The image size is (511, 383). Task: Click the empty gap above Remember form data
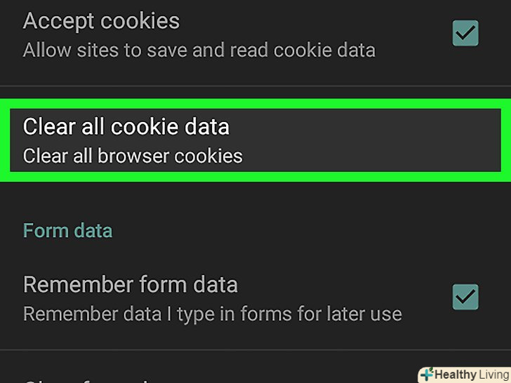coord(255,258)
